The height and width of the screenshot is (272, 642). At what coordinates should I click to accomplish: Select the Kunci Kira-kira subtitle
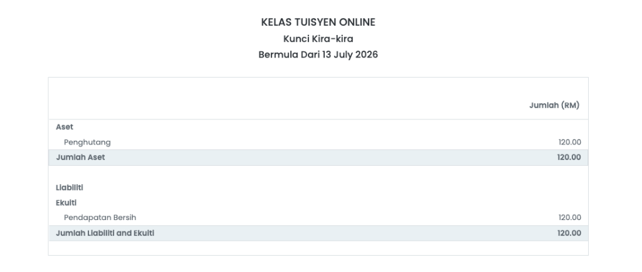(318, 39)
